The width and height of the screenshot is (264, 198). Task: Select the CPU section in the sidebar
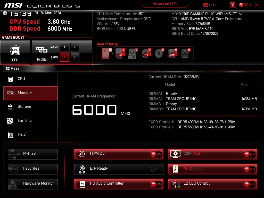[30, 79]
